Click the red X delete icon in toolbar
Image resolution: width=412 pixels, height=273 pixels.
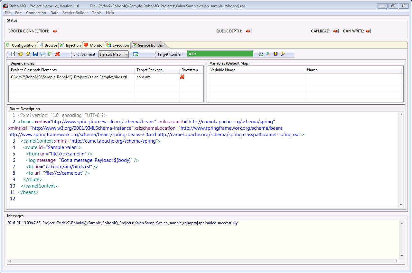[58, 54]
